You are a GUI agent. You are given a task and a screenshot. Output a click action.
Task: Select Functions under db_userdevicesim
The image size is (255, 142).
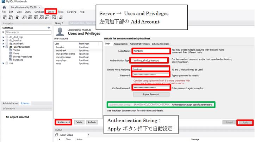click(x=18, y=60)
